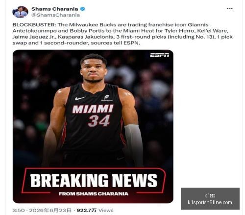Click the 2026年6月23日 post date
Screen dimensions: 245x215
(x=50, y=210)
